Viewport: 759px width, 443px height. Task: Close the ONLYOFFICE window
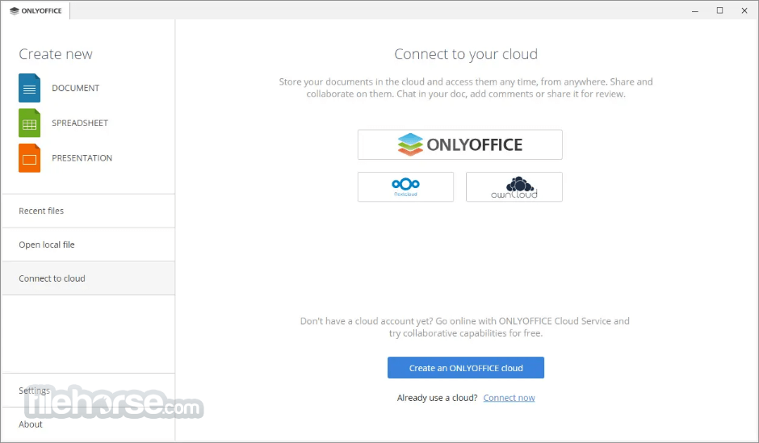(744, 10)
